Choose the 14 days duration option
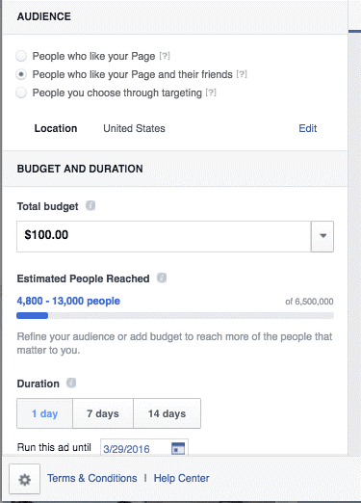This screenshot has height=503, width=361. point(167,413)
